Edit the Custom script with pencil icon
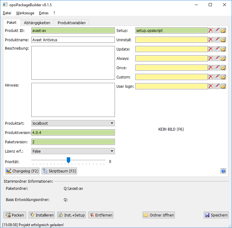232x228 pixels. [217, 77]
